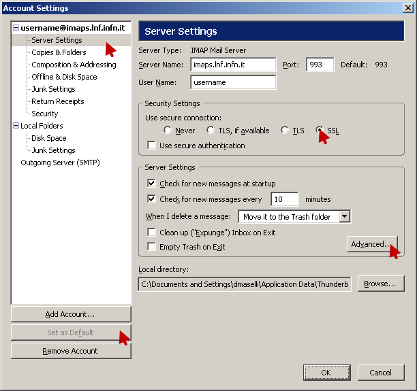Select the Never secure connection option
The width and height of the screenshot is (417, 391).
(168, 130)
